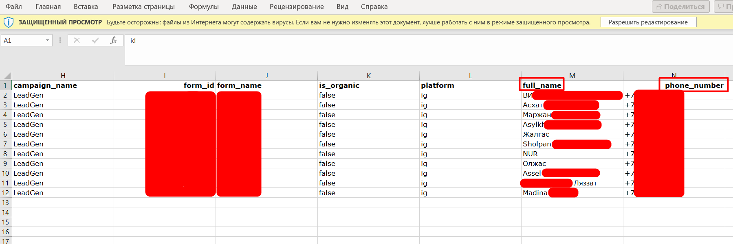Click the Enter checkmark icon in formula bar
The height and width of the screenshot is (244, 733).
95,40
